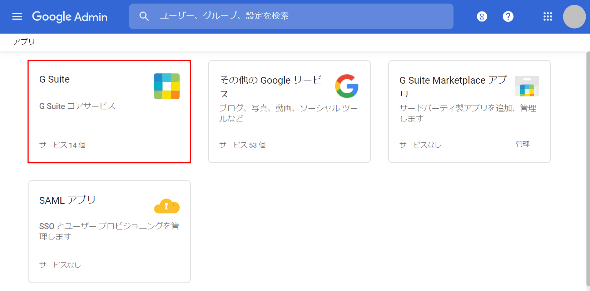Image resolution: width=590 pixels, height=291 pixels.
Task: Click the Google G logo icon
Action: coord(347,86)
